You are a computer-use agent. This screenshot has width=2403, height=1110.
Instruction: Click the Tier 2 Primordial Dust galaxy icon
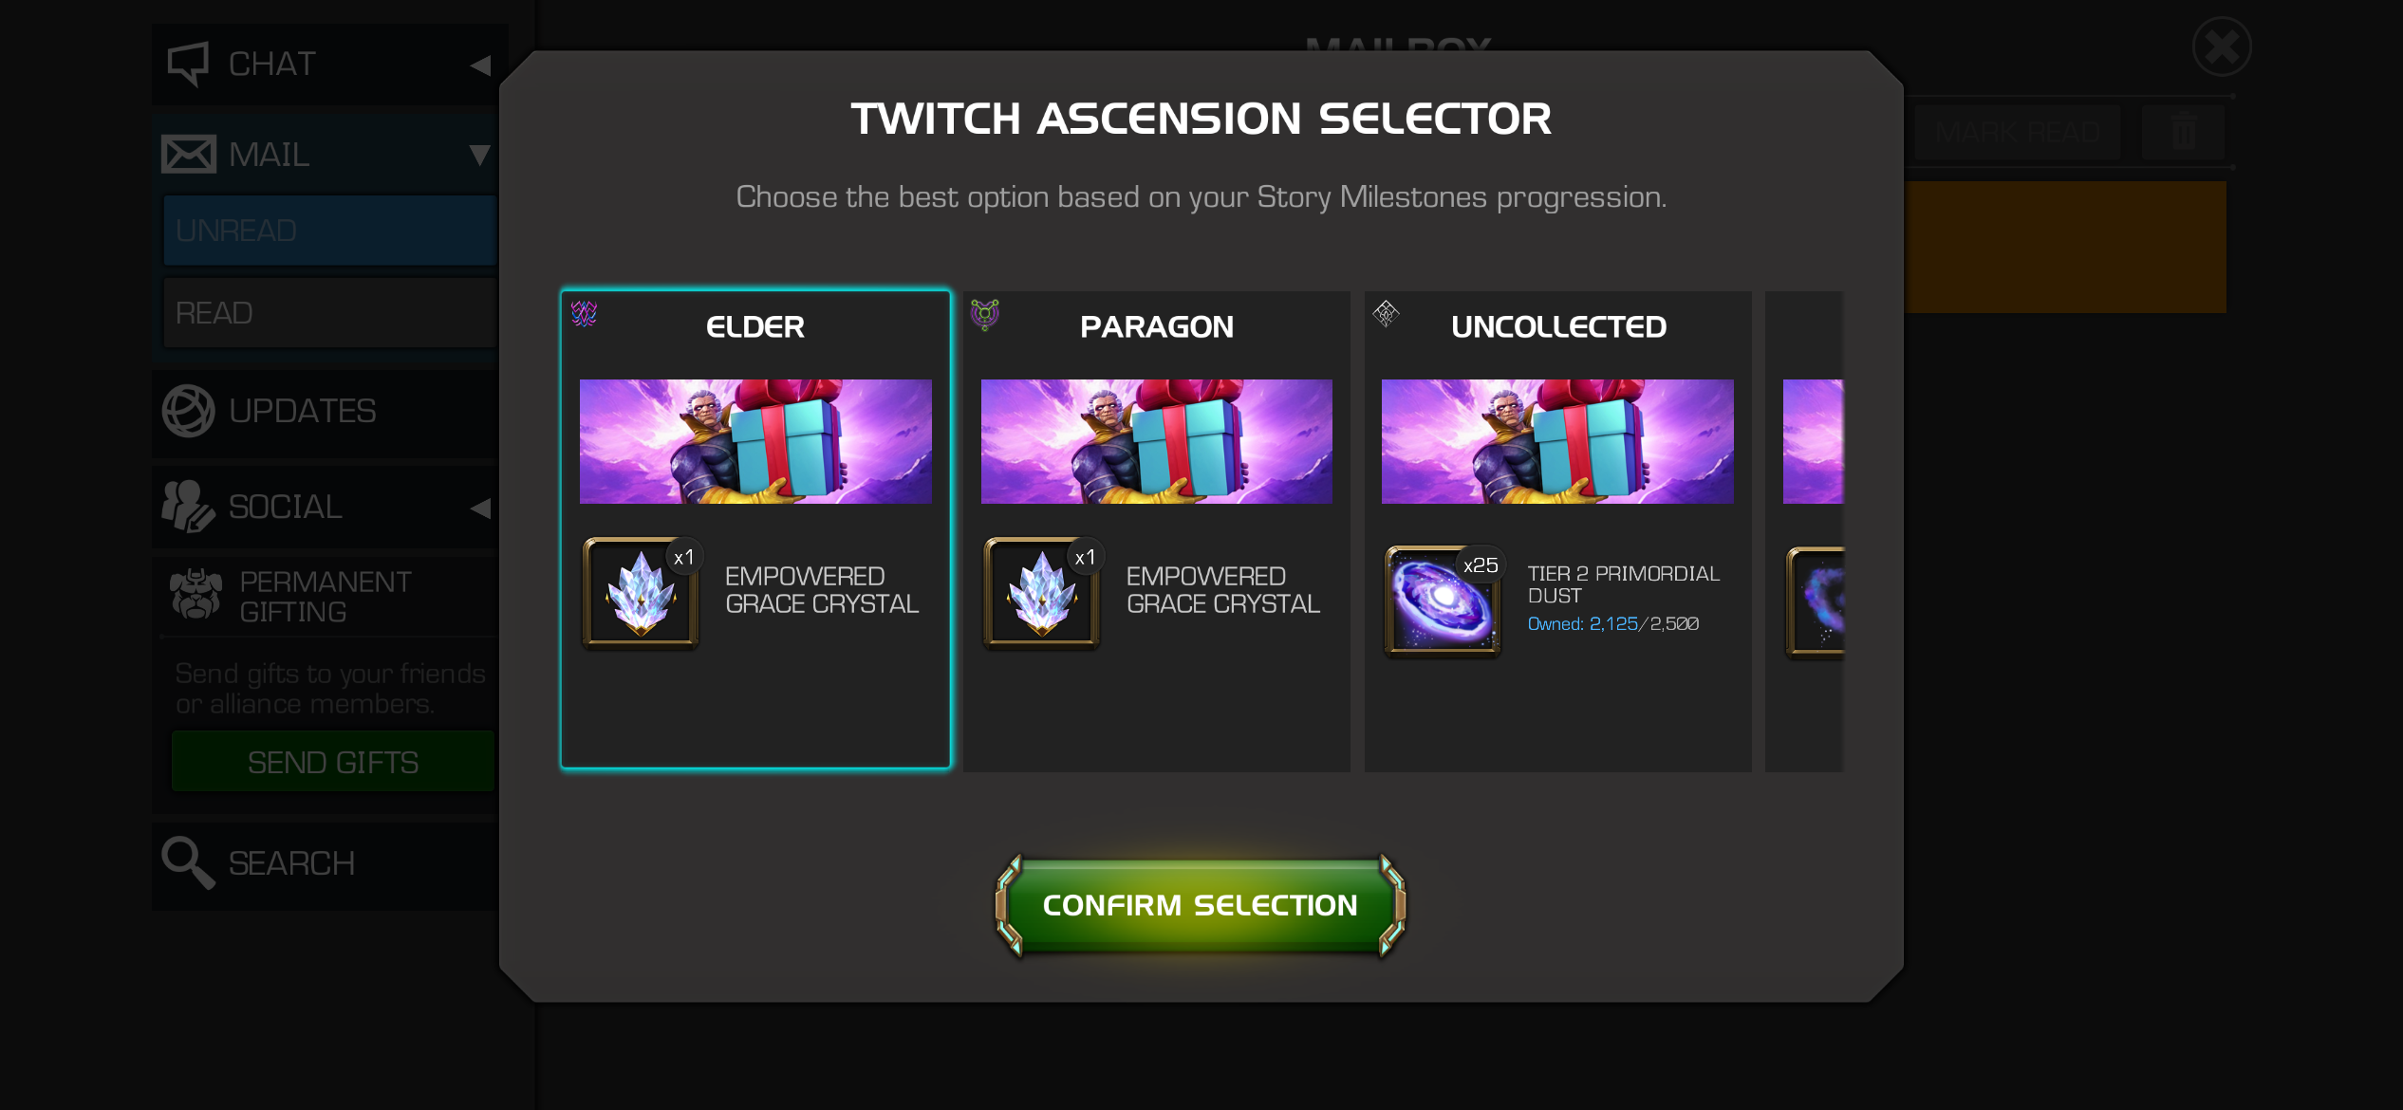1443,601
